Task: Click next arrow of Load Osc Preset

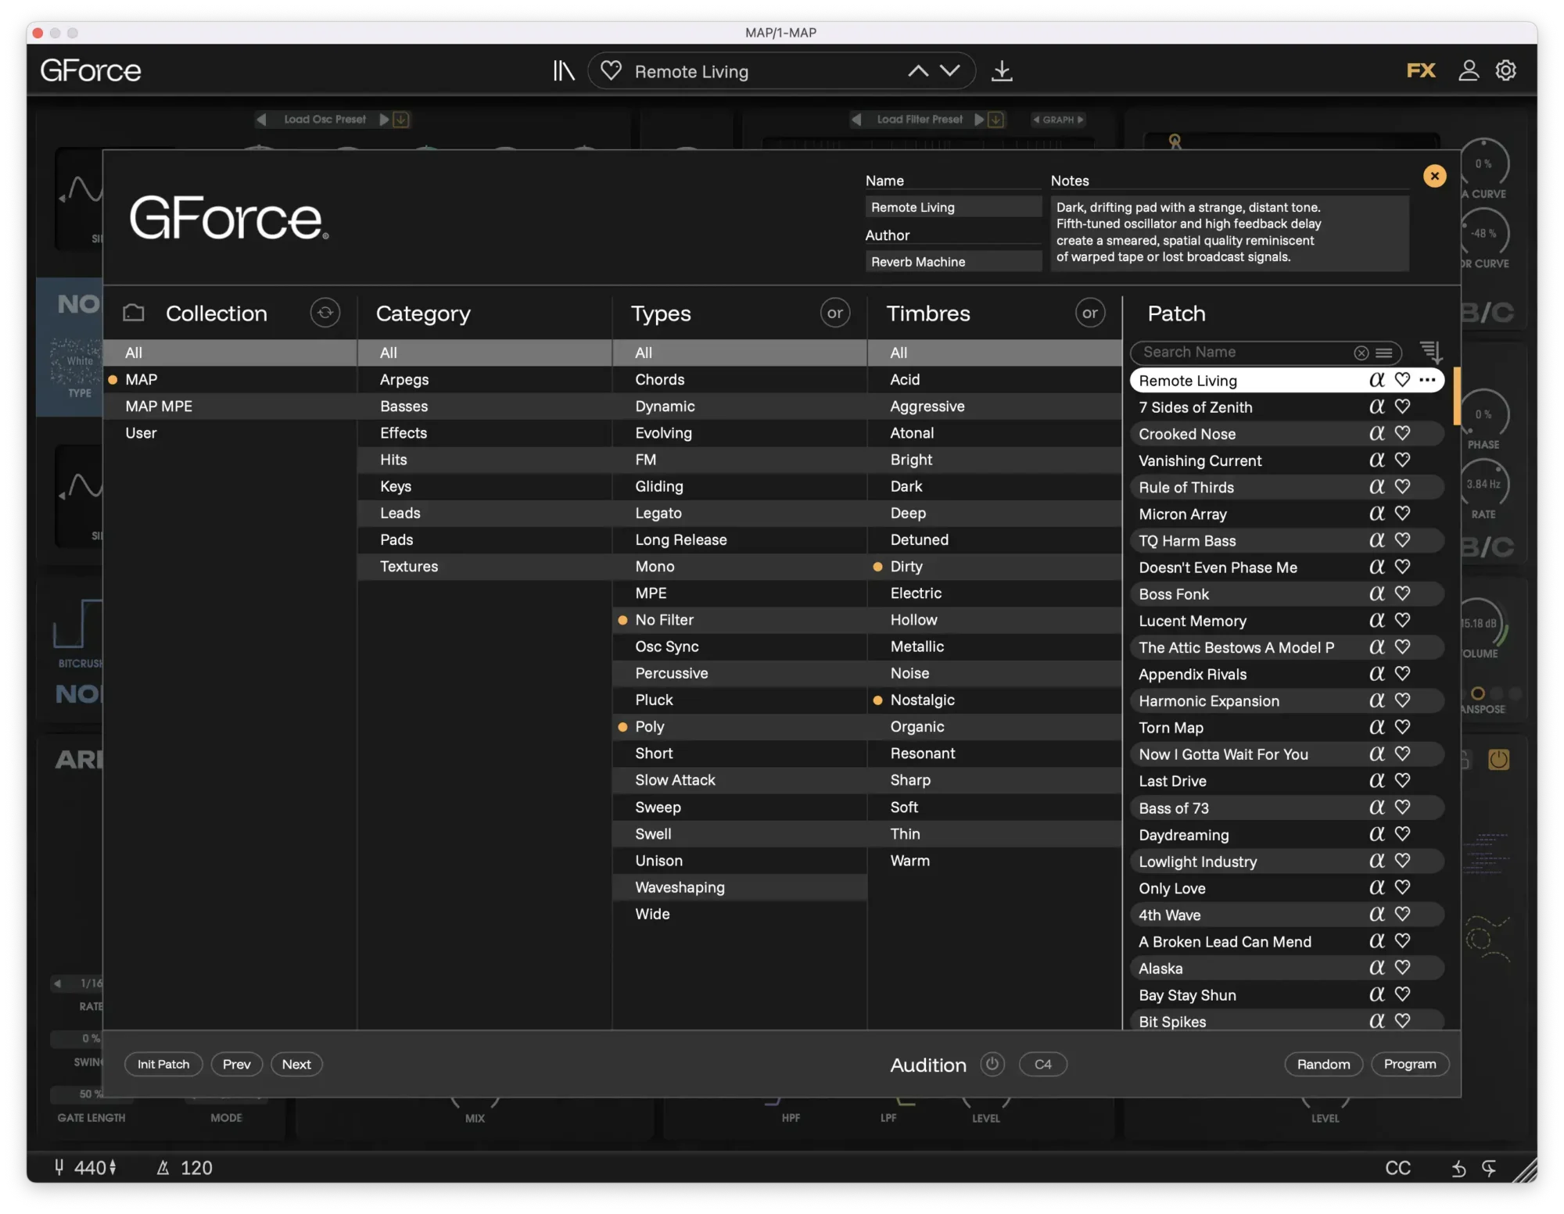Action: pyautogui.click(x=384, y=120)
